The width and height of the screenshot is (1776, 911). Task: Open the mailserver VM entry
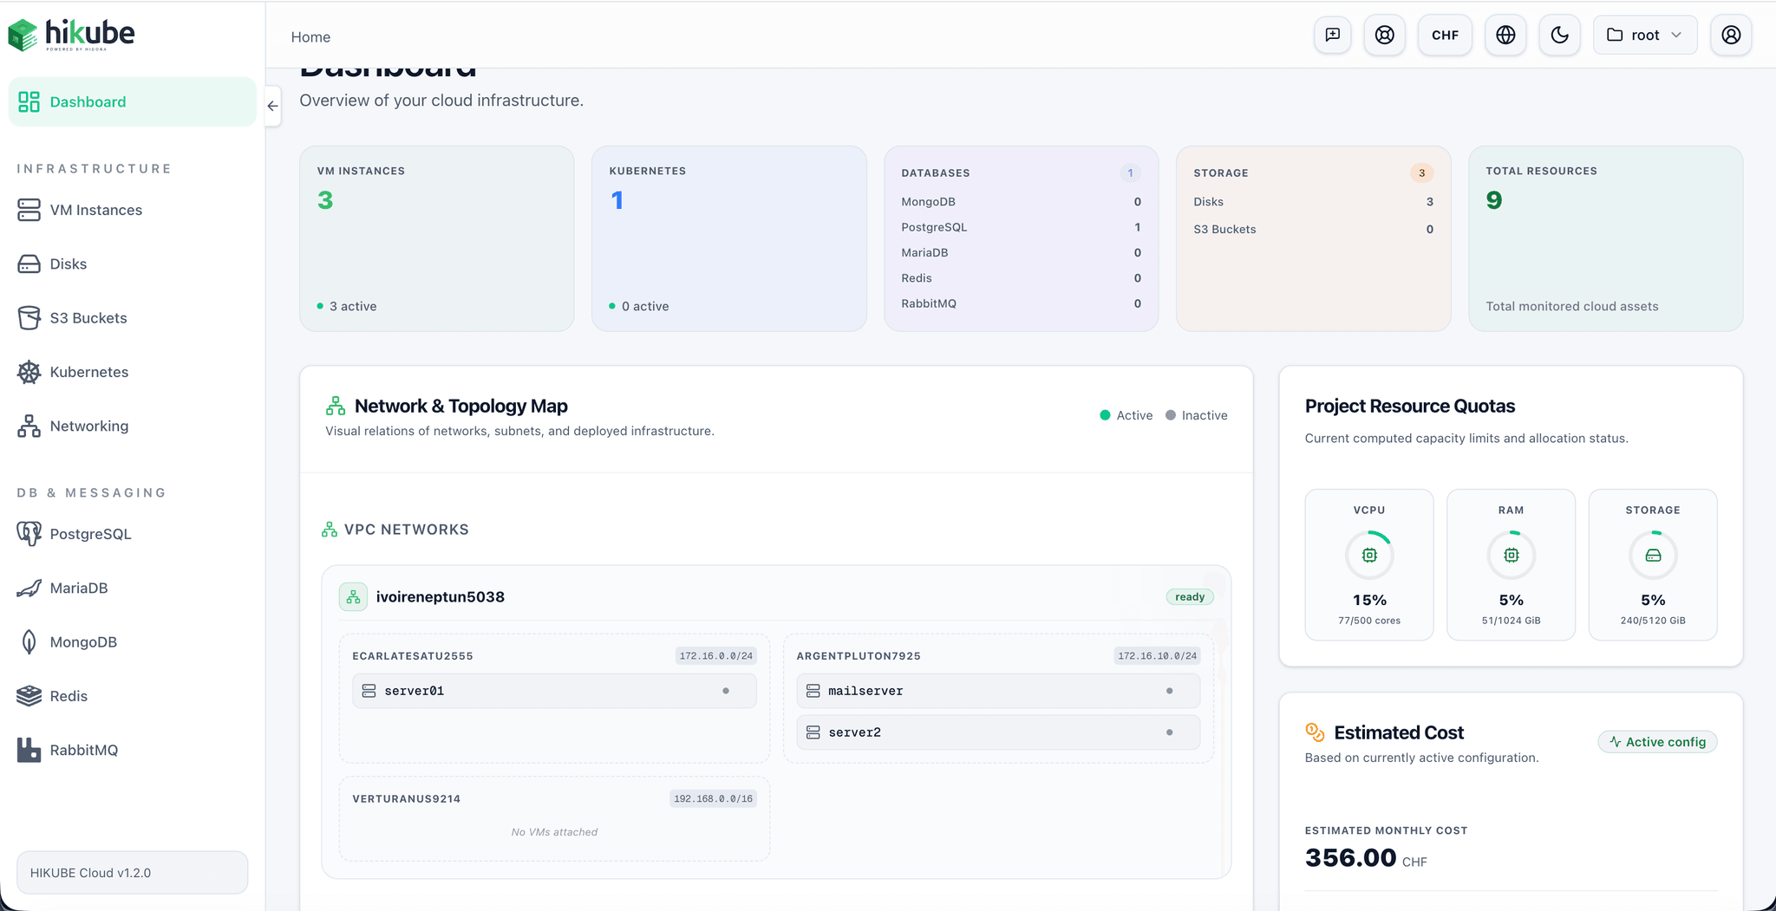pos(998,691)
